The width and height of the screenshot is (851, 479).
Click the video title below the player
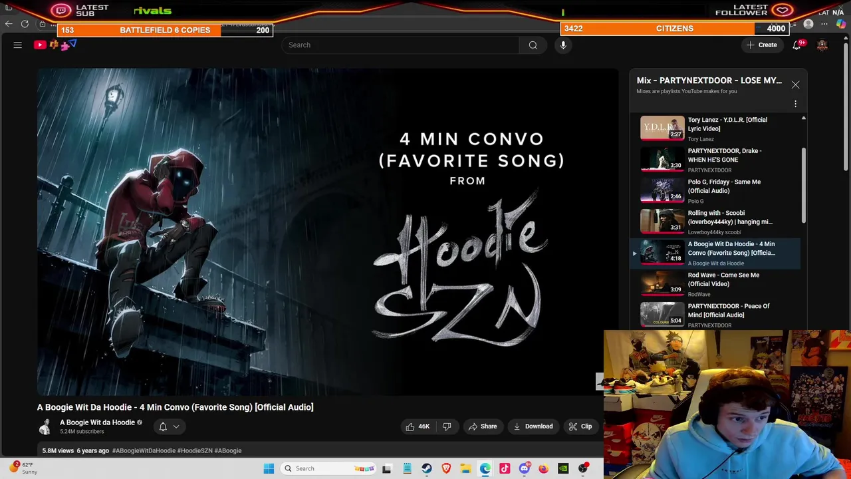click(175, 407)
